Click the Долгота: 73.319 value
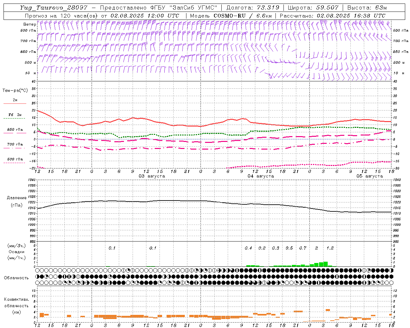The width and height of the screenshot is (410, 328). click(x=253, y=8)
